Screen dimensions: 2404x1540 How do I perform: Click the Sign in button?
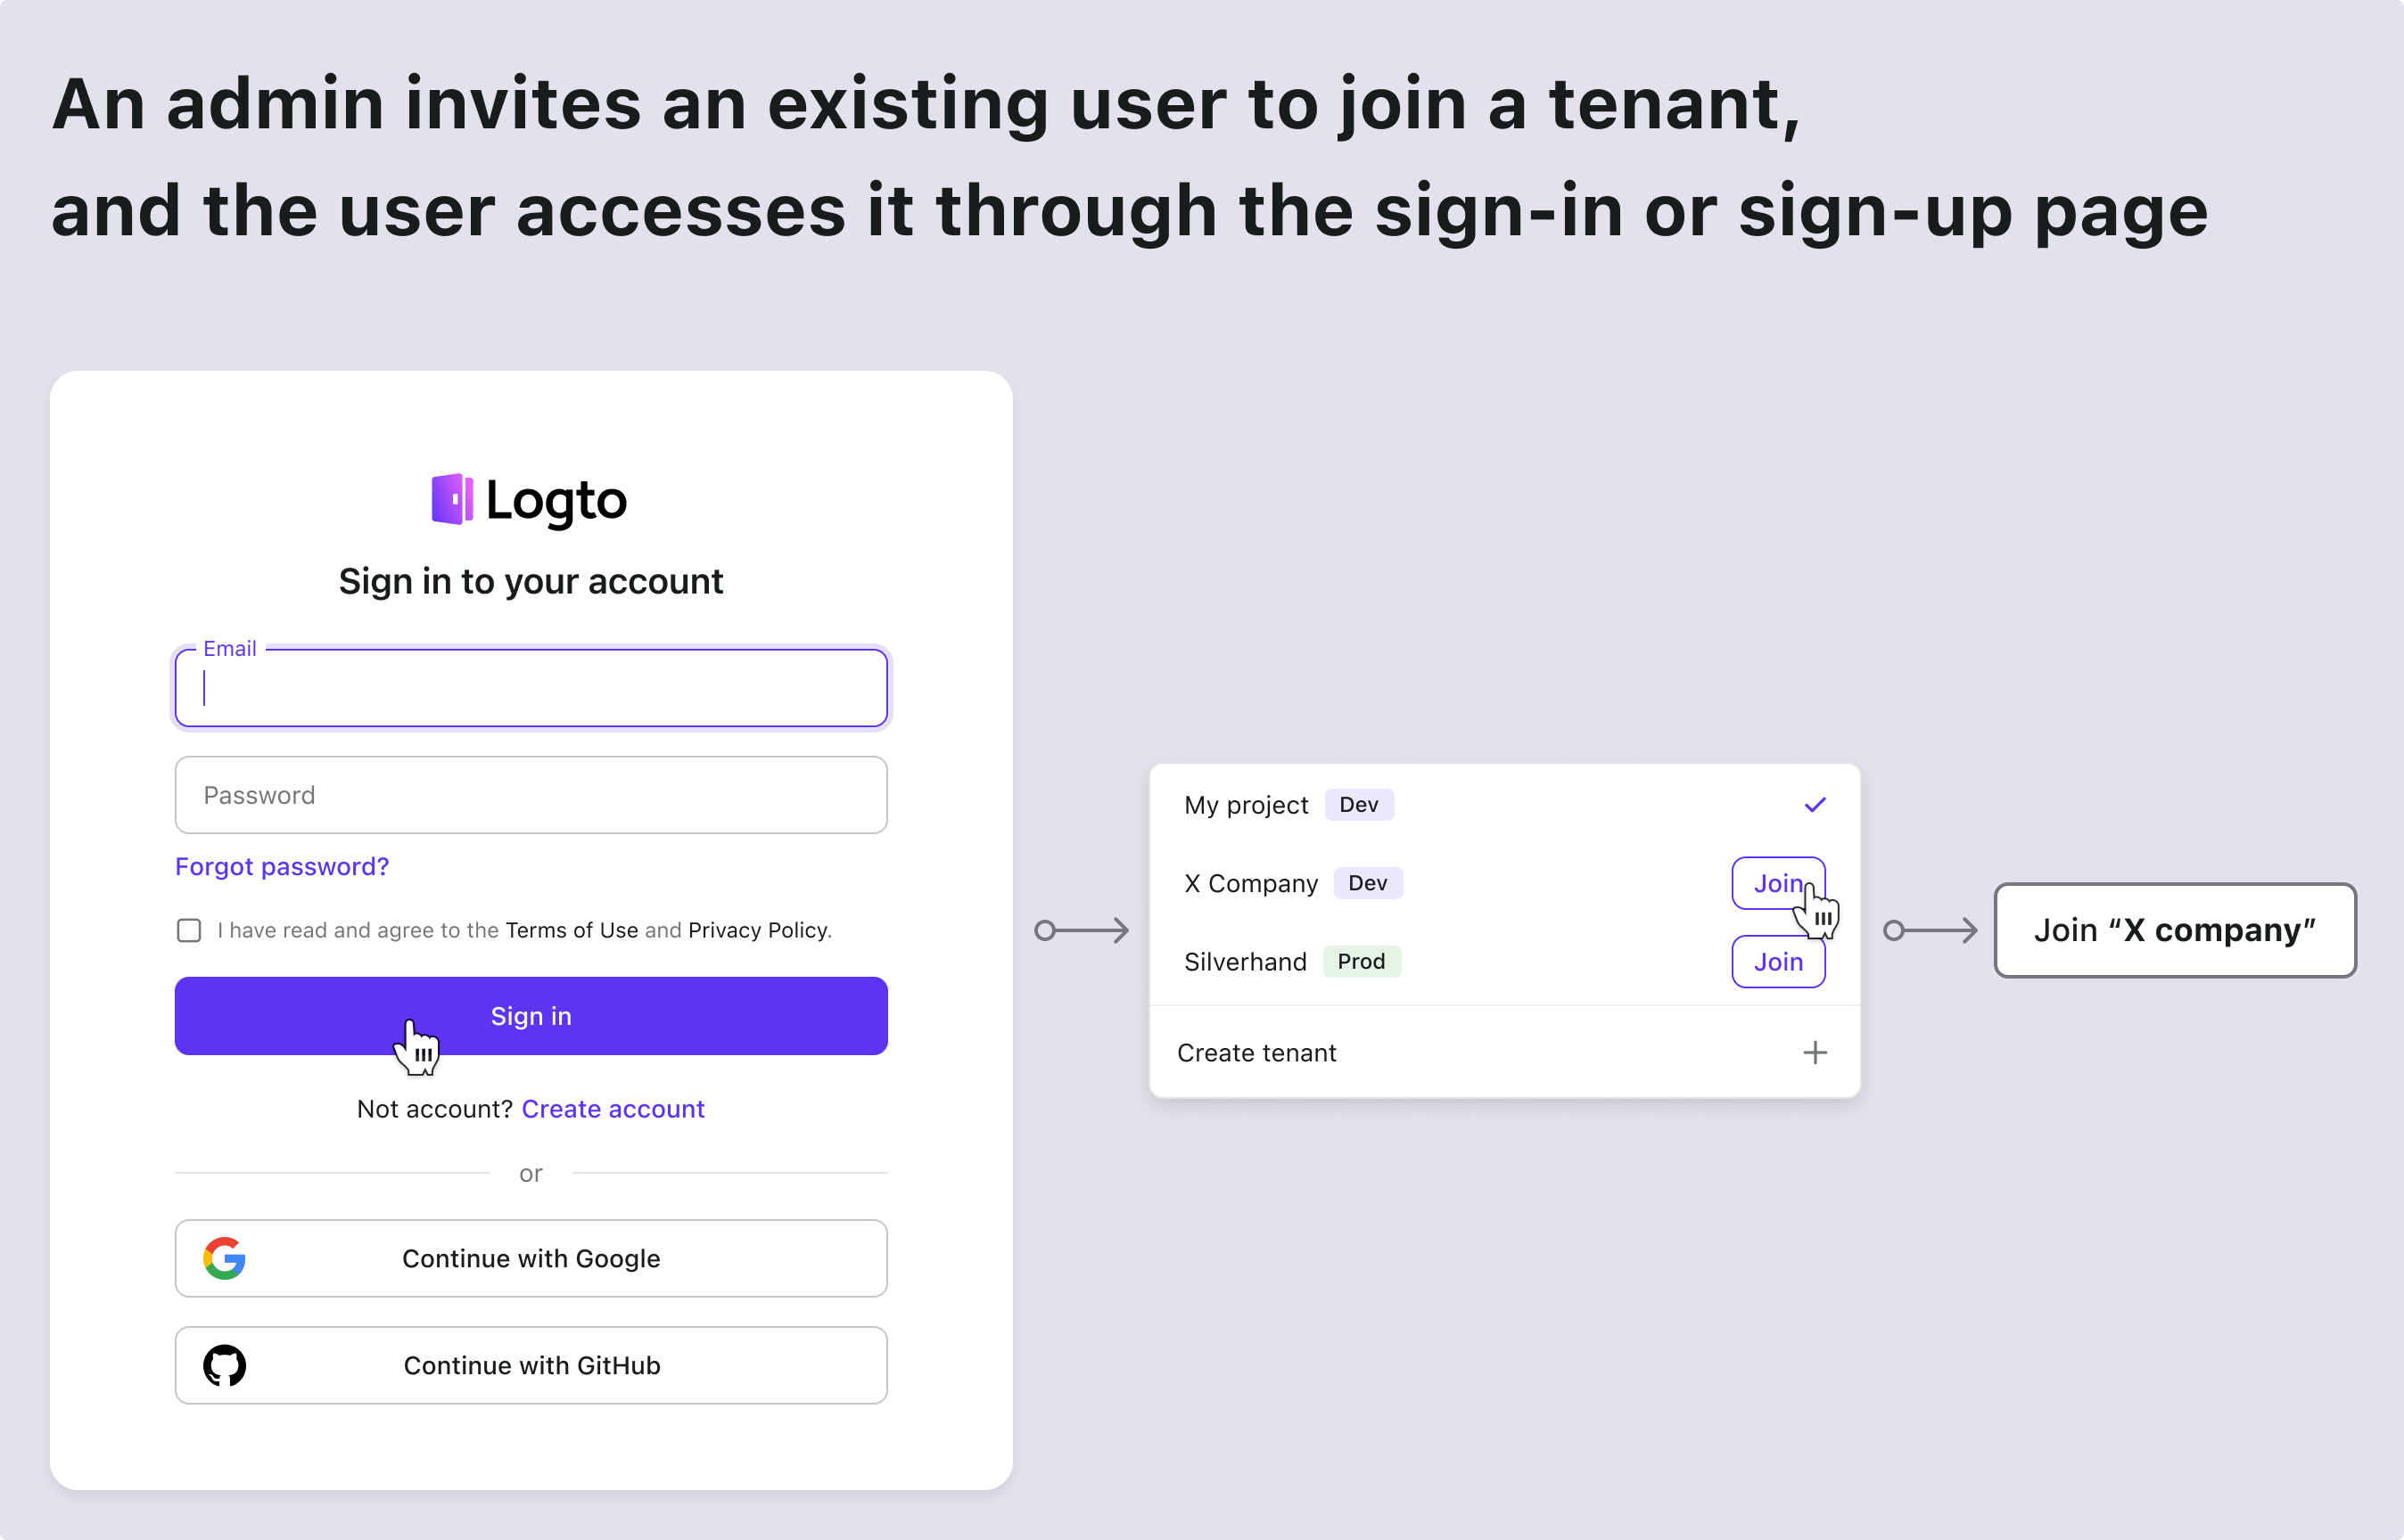pyautogui.click(x=531, y=1016)
